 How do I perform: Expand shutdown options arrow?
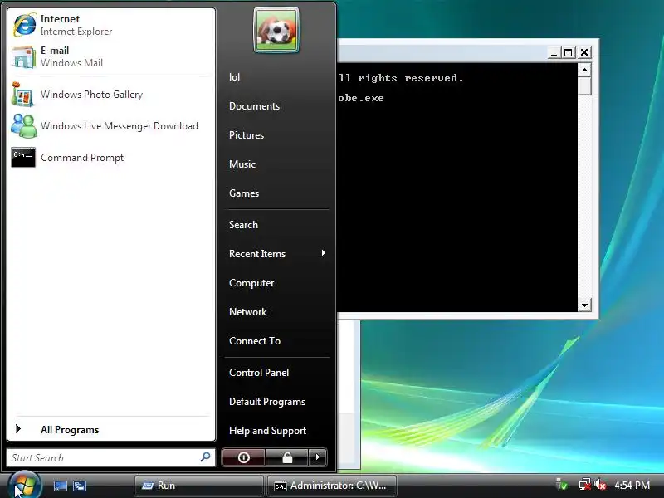click(x=318, y=457)
